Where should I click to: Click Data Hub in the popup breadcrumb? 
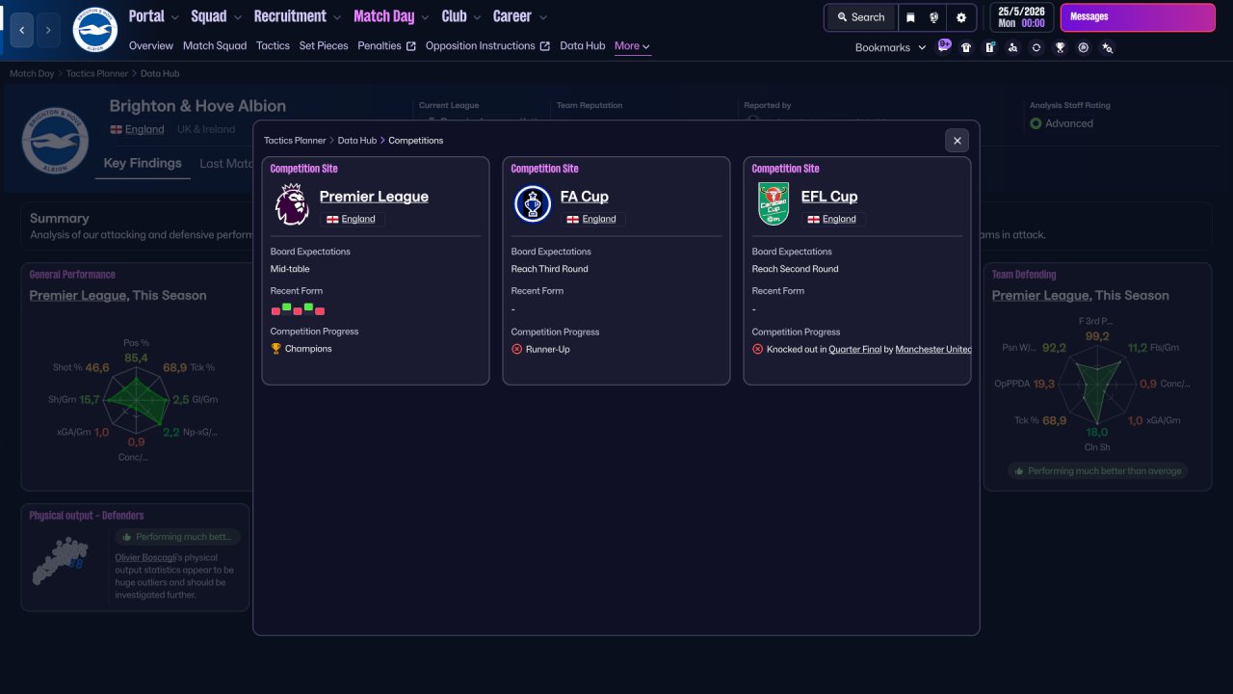pos(357,141)
